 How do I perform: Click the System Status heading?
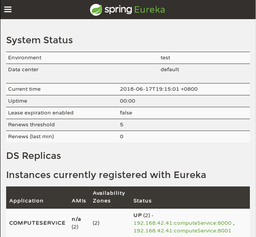39,40
